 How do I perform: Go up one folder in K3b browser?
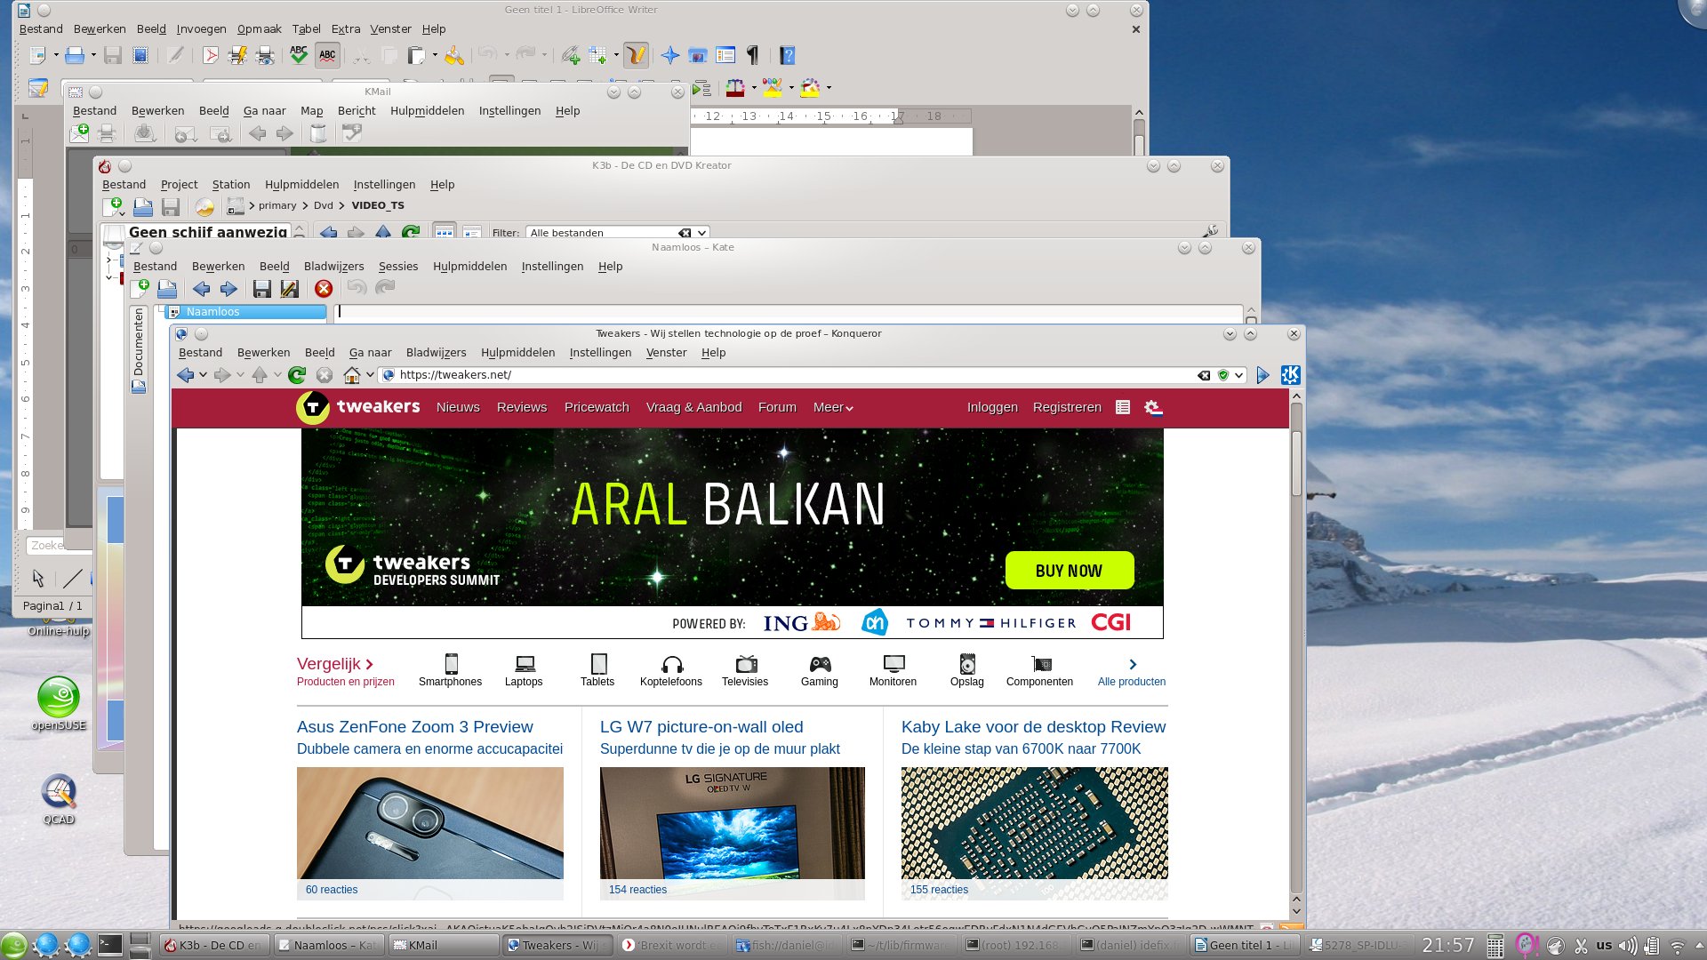tap(383, 232)
